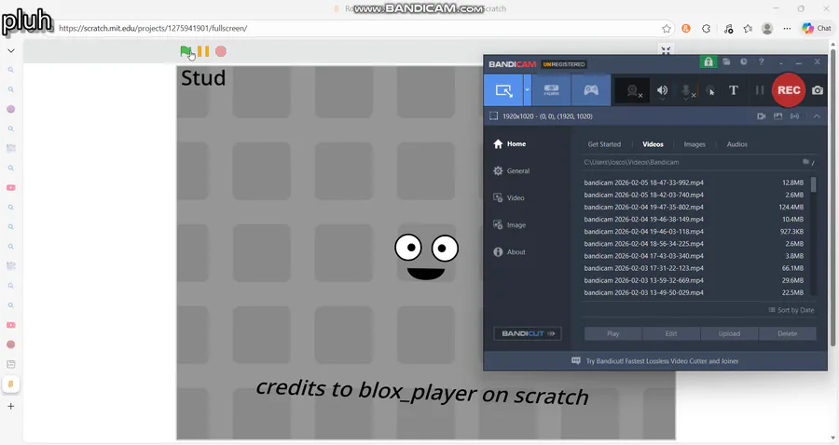Open the scheduled recording clock icon
This screenshot has width=839, height=445.
coord(744,62)
